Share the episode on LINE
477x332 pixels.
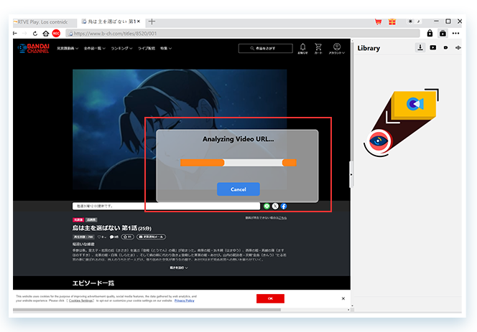click(267, 207)
